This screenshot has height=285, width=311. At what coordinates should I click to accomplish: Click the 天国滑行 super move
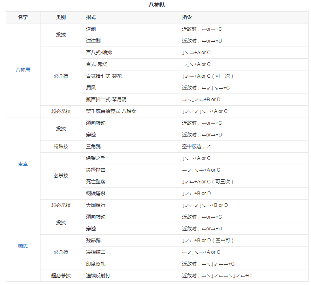(x=96, y=205)
